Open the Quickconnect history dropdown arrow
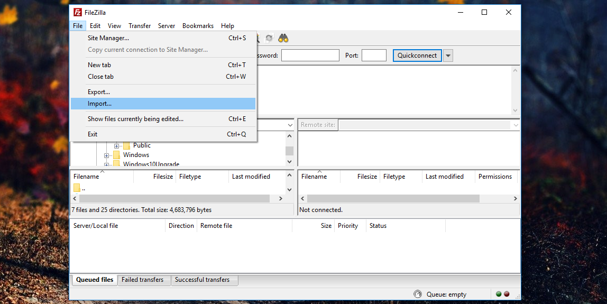 tap(448, 56)
